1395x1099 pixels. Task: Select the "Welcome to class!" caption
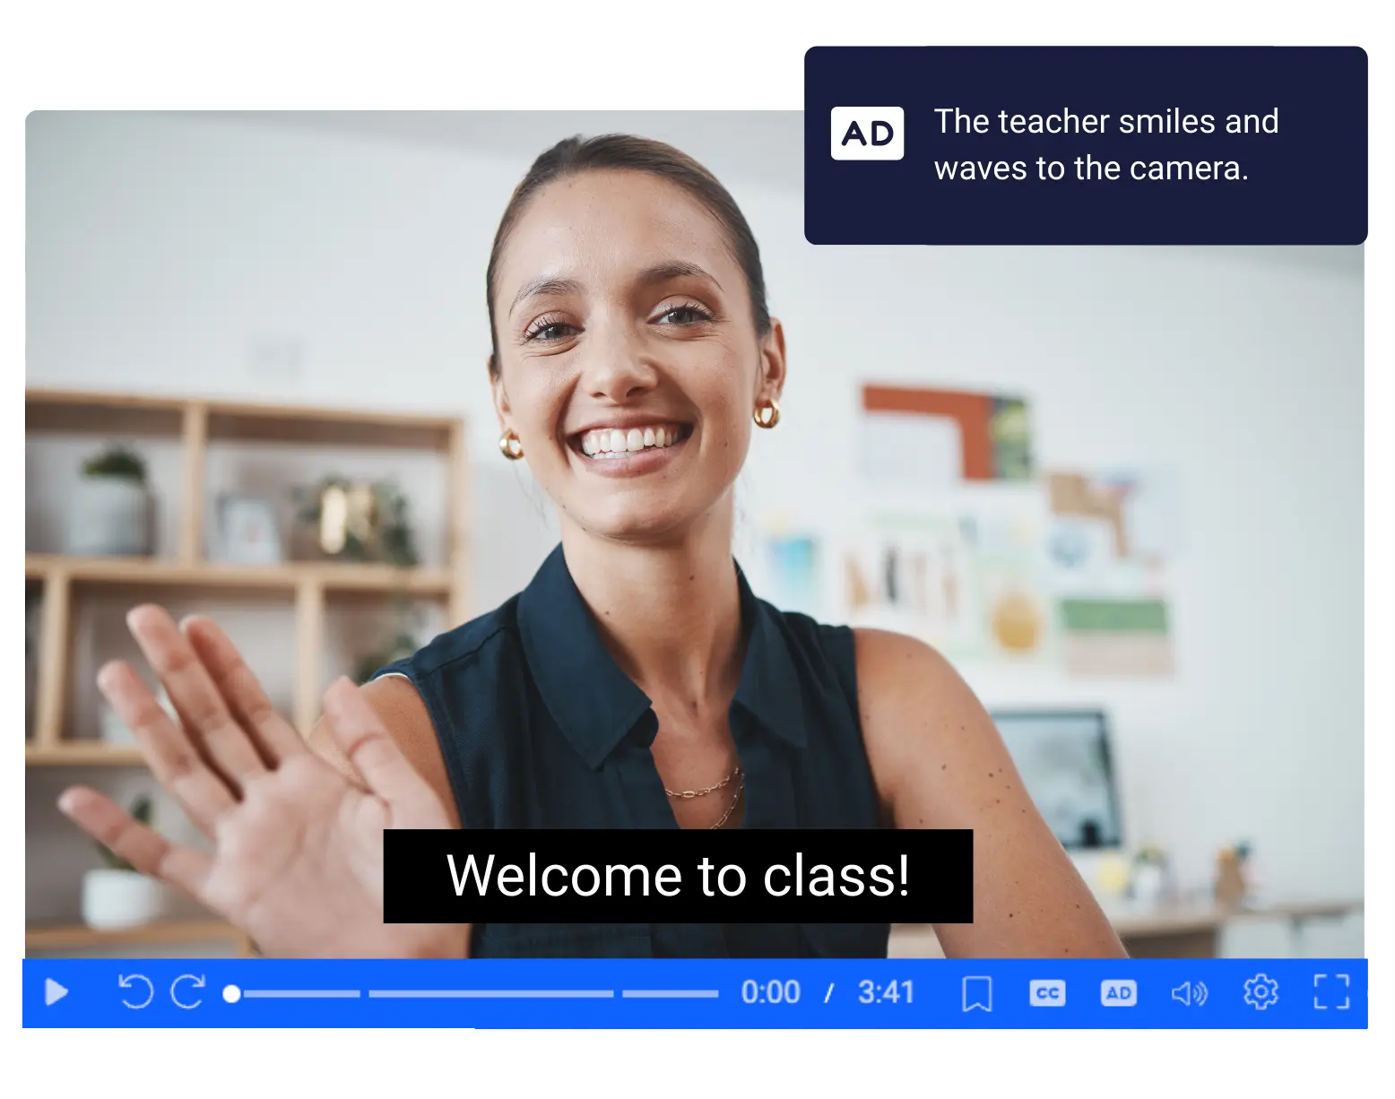pos(678,876)
